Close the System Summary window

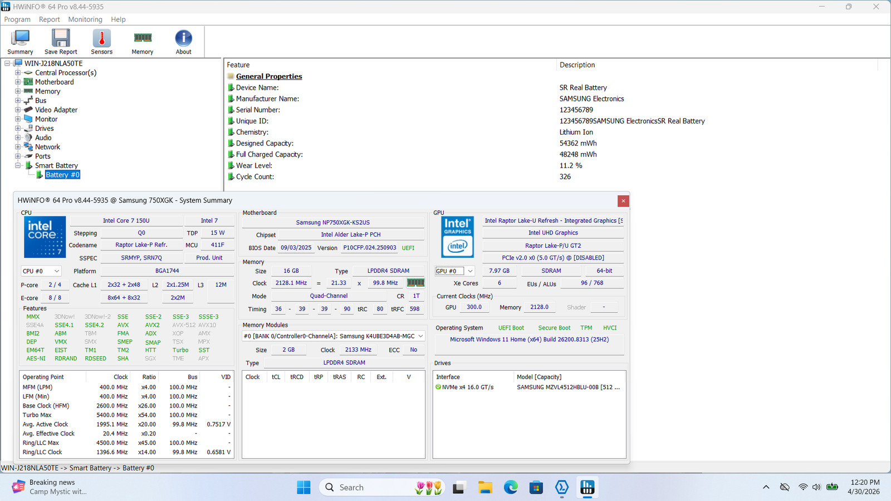[x=623, y=201]
